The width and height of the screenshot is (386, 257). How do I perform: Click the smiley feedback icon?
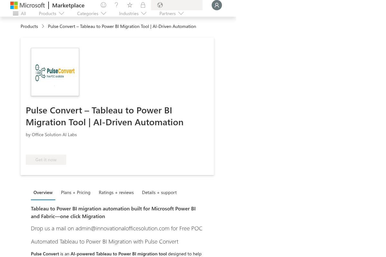[x=103, y=5]
